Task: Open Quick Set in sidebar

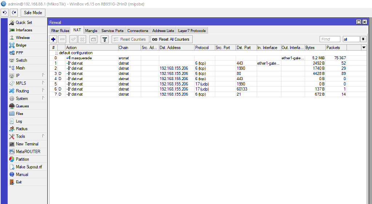Action: coord(28,22)
